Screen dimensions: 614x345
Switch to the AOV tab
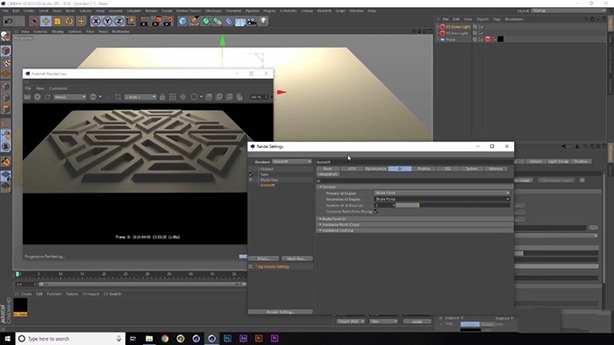[352, 169]
